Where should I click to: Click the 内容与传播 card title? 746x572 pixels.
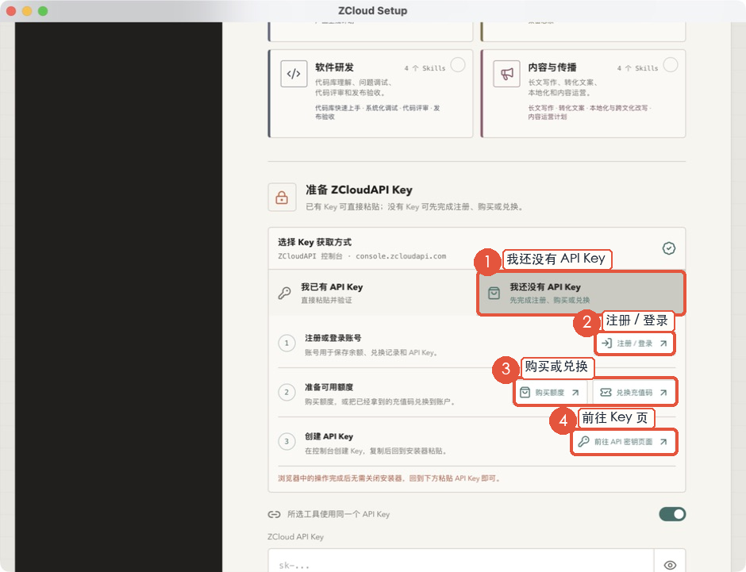552,67
